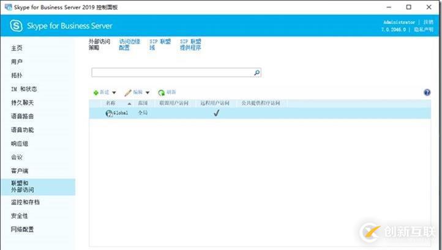Select the Global policy name cell

click(121, 113)
